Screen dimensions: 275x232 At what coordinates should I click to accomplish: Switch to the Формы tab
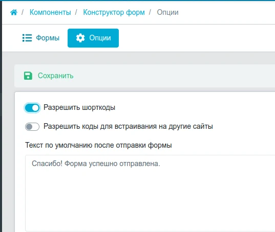pos(41,38)
